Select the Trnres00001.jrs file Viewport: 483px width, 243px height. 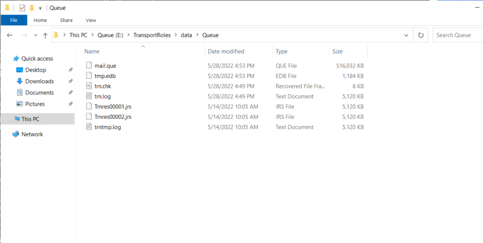pyautogui.click(x=113, y=107)
